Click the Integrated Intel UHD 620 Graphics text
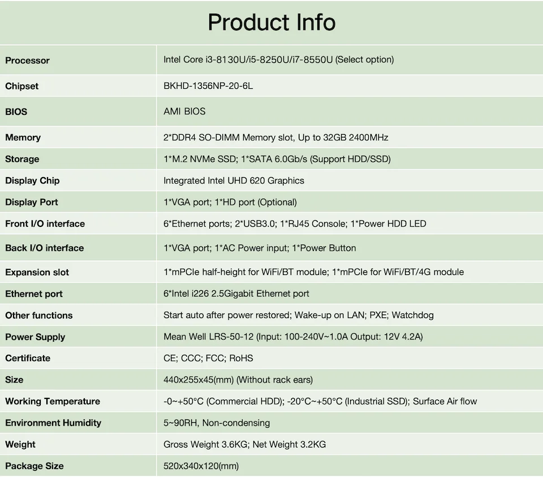The height and width of the screenshot is (477, 543). (x=234, y=181)
